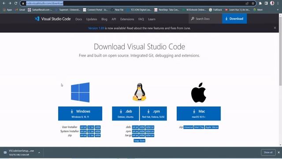Open the SarkariResult.com bookmark
This screenshot has width=282, height=159.
[40, 10]
